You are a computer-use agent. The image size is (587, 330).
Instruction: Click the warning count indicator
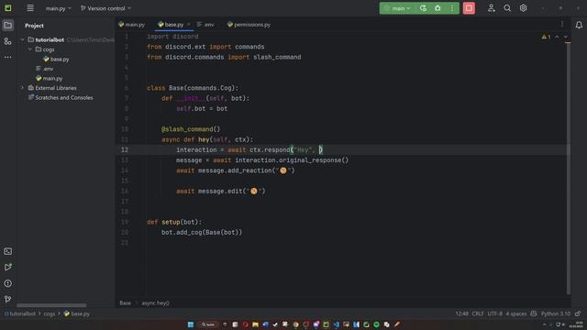(546, 37)
